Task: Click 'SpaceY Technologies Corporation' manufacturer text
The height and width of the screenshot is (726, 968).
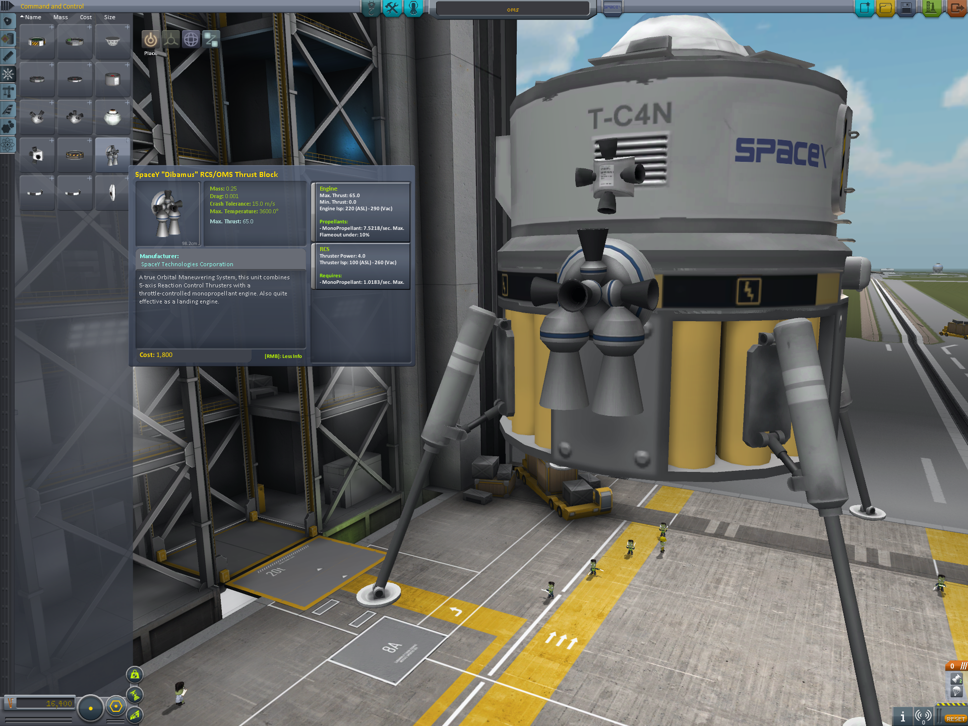Action: (x=187, y=264)
